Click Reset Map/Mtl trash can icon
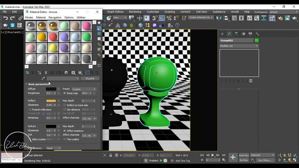299x168 pixels. 46,73
